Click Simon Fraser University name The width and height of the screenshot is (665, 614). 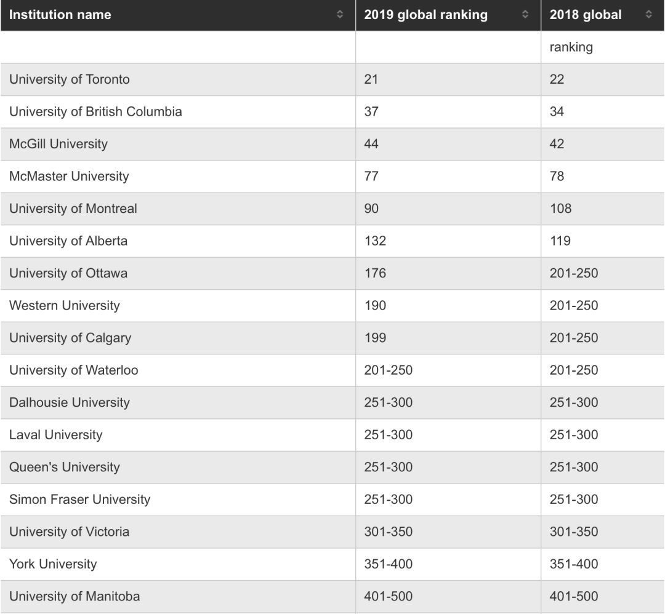coord(79,500)
